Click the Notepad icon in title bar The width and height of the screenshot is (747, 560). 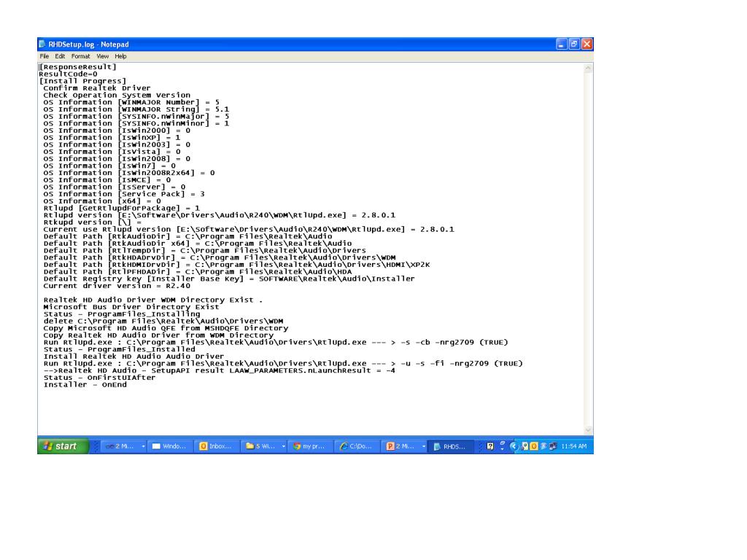click(x=42, y=44)
